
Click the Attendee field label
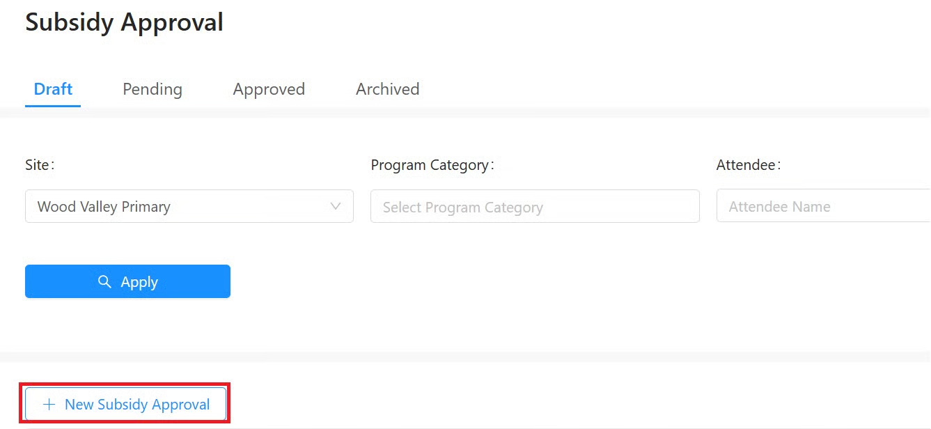(x=748, y=165)
